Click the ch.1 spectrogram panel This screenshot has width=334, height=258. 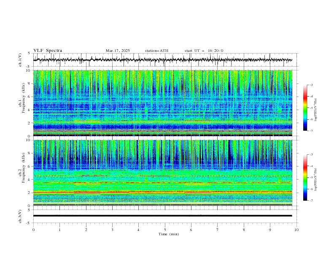click(163, 103)
